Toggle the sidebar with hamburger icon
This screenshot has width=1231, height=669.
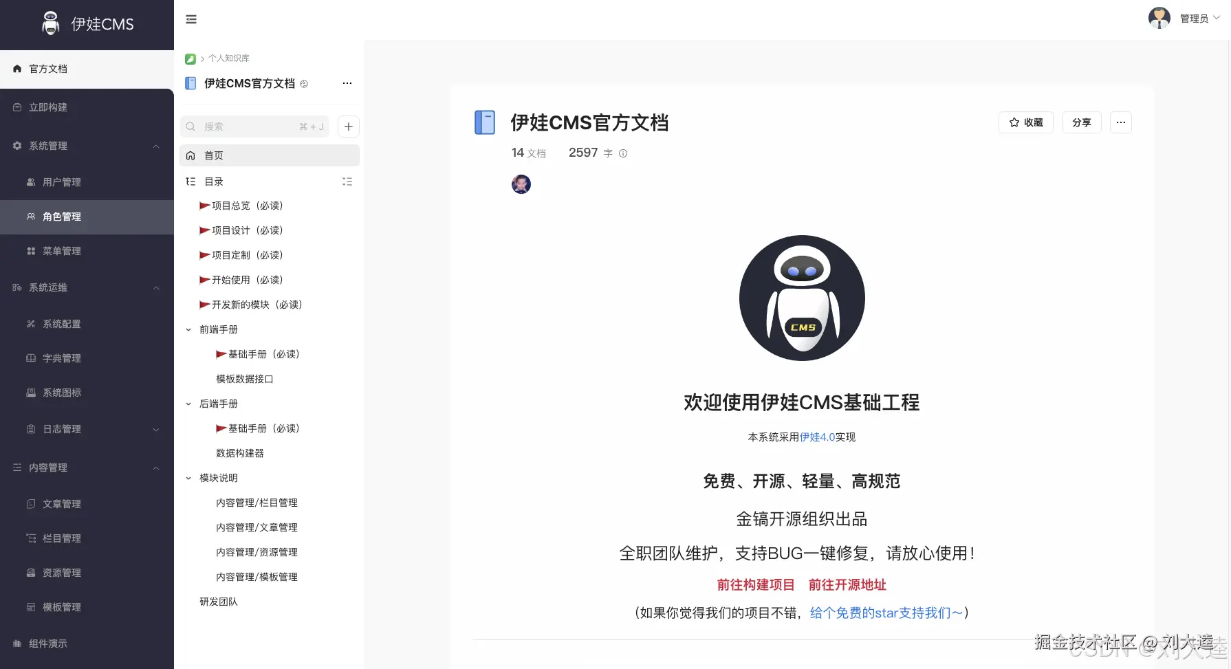[190, 19]
